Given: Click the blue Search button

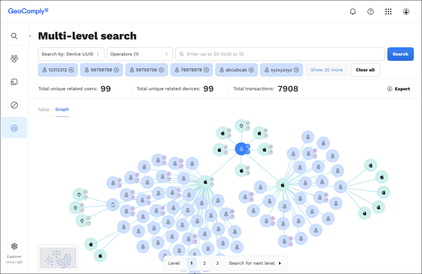Looking at the screenshot, I should (400, 54).
